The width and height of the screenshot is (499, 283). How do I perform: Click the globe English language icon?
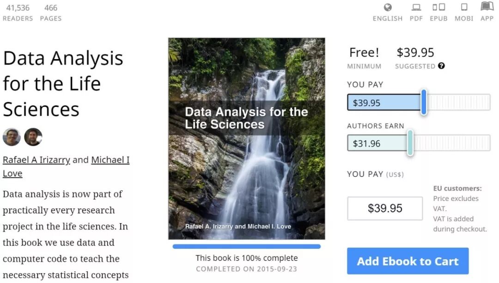pyautogui.click(x=388, y=7)
